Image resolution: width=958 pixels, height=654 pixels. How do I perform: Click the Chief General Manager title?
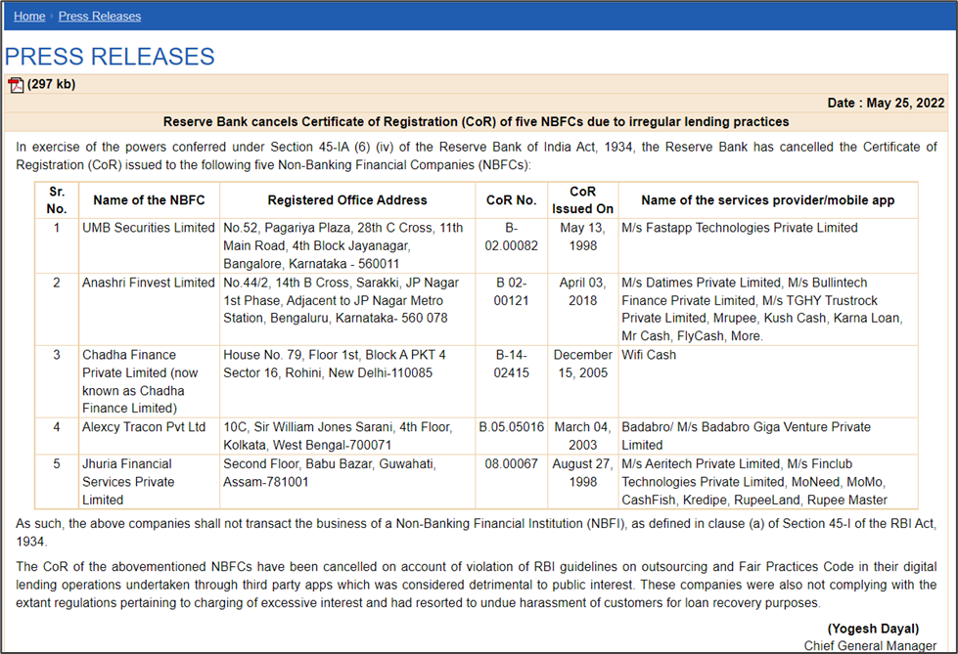870,645
